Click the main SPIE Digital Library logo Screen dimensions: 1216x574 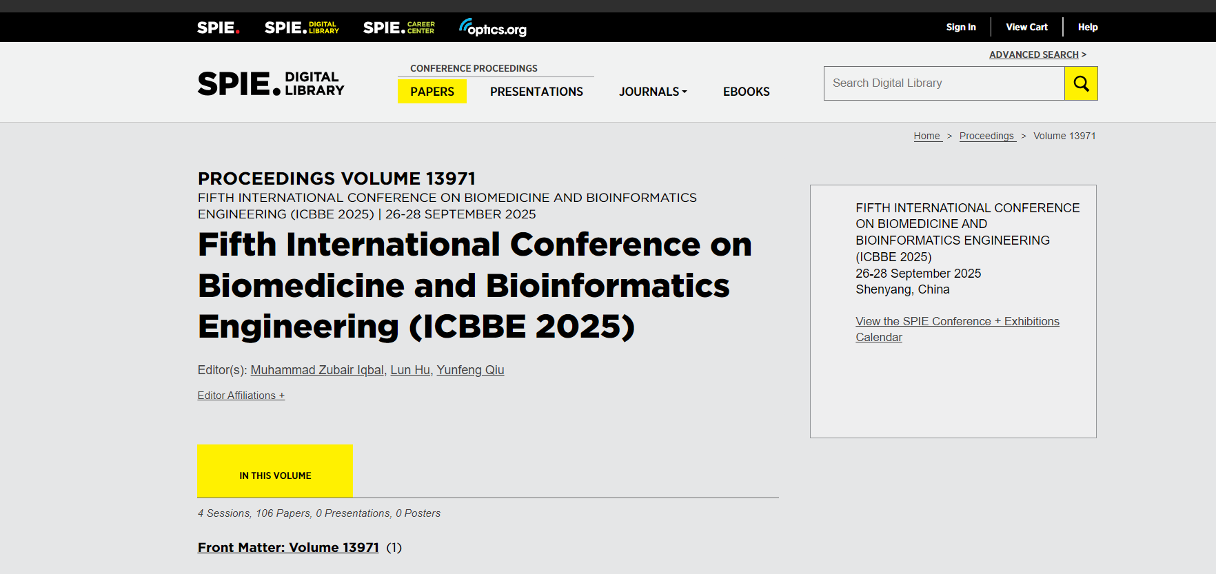(x=271, y=83)
